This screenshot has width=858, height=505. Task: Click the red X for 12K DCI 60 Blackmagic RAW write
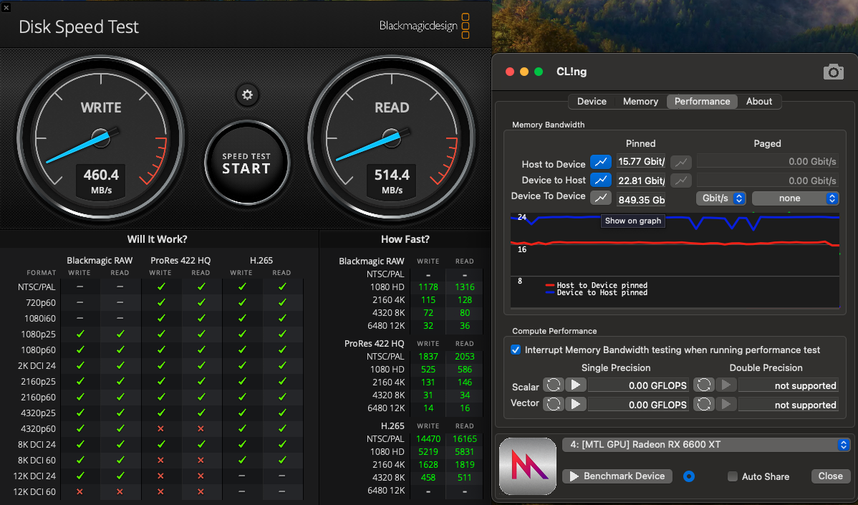click(79, 491)
